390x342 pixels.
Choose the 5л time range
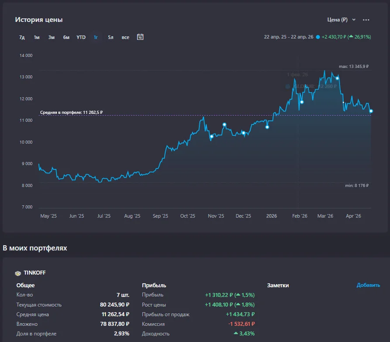[x=110, y=37]
